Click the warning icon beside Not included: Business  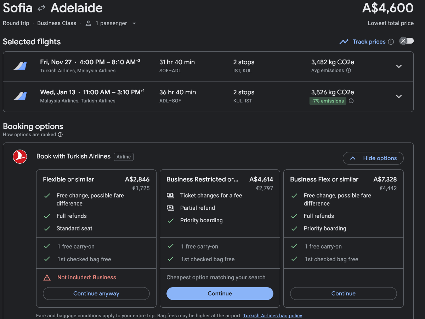point(47,278)
